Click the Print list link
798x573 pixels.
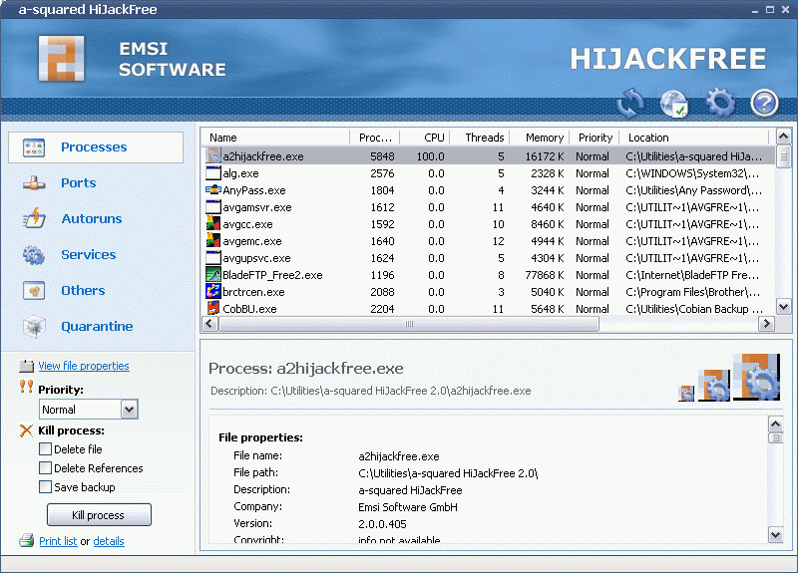(58, 541)
